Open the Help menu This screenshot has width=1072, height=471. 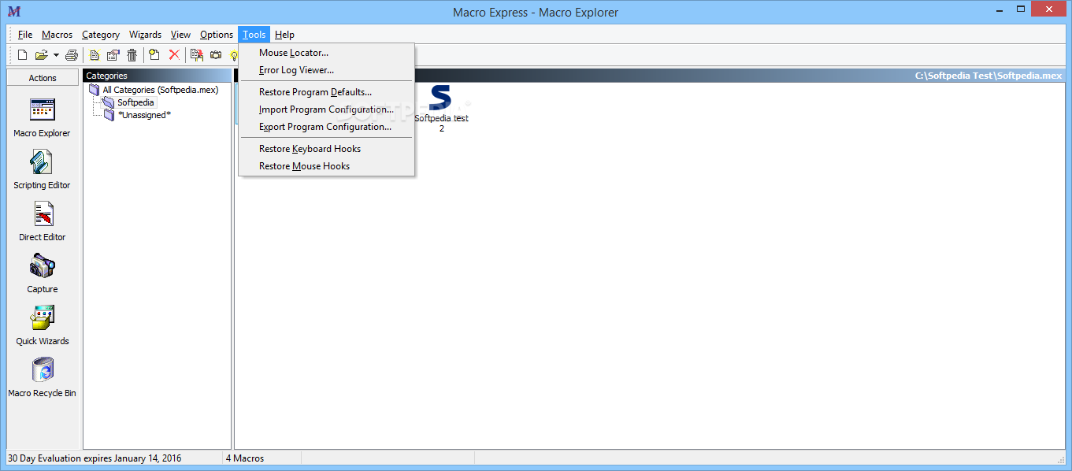284,35
